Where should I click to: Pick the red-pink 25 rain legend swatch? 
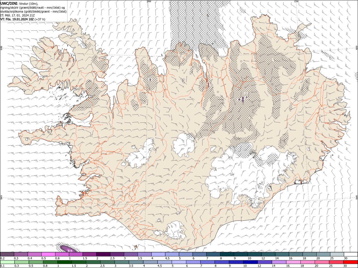[x=336, y=262]
